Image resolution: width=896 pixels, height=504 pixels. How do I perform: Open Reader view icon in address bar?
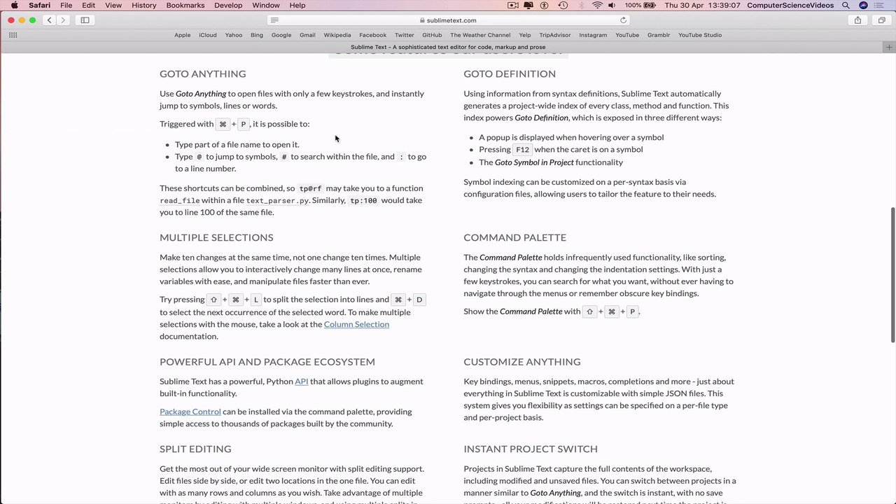click(275, 20)
